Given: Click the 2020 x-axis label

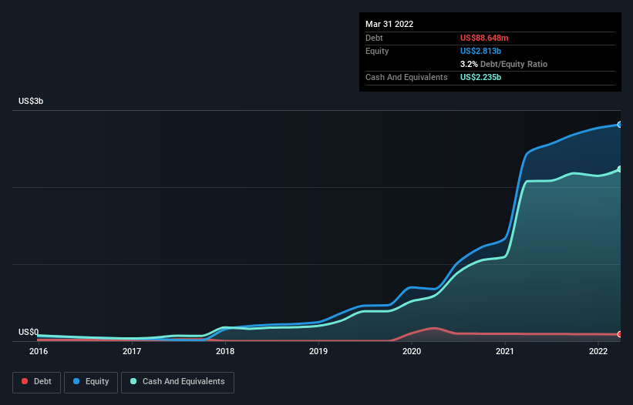Looking at the screenshot, I should [412, 351].
